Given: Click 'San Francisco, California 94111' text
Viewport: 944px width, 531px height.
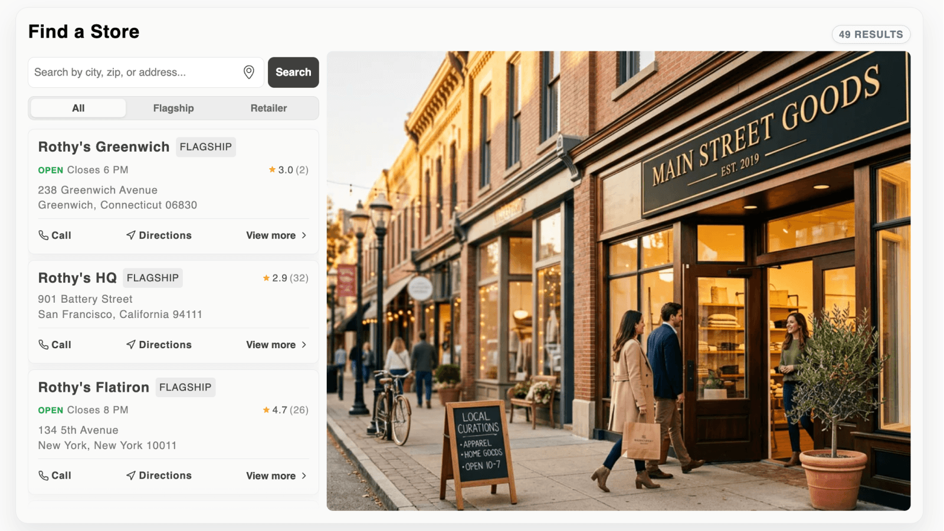Looking at the screenshot, I should (120, 314).
